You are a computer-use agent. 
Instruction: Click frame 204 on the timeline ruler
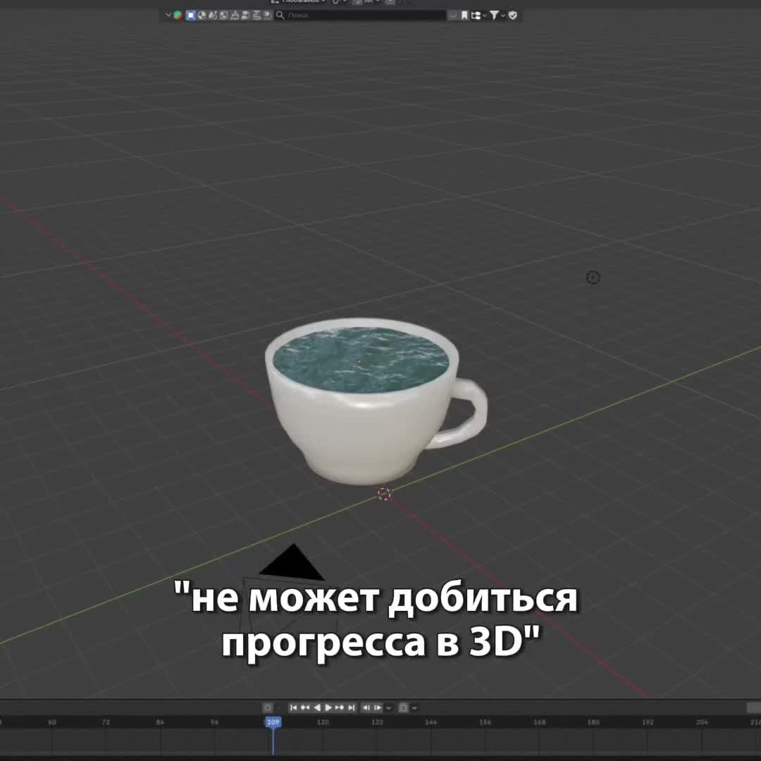[x=702, y=722]
